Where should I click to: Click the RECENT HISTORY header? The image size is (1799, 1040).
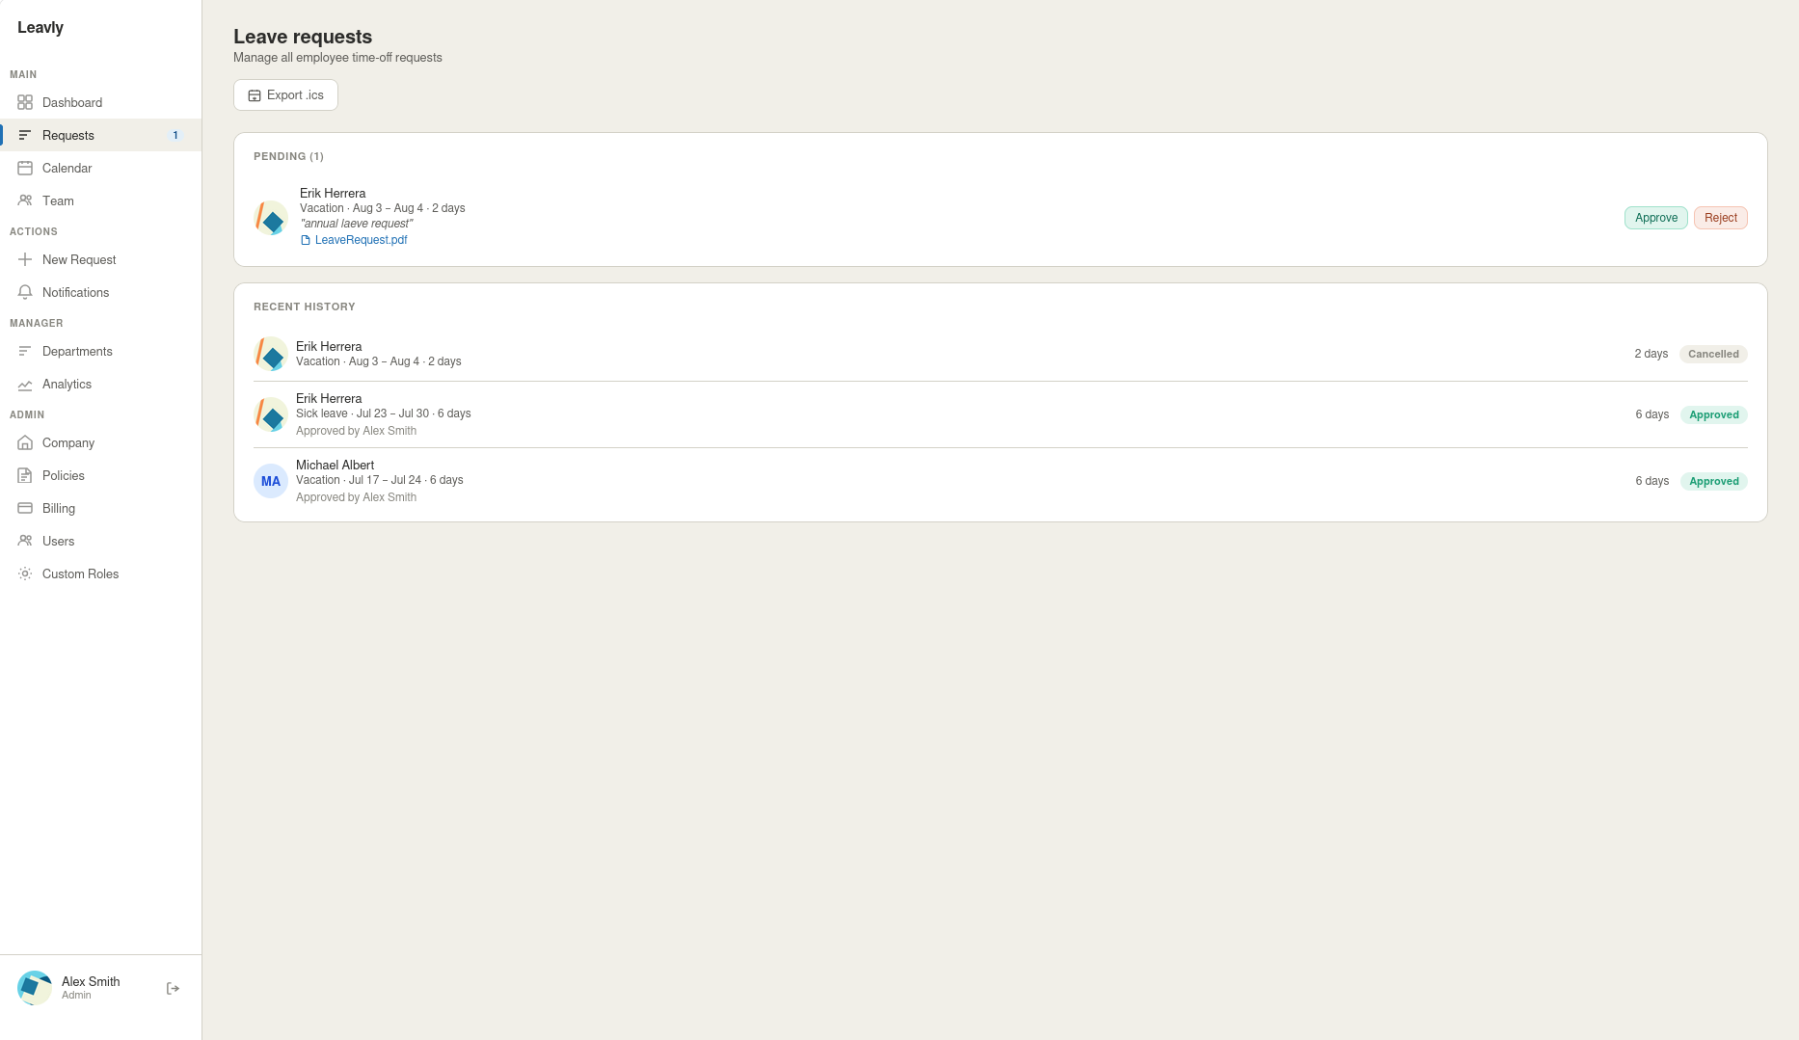[x=304, y=307]
